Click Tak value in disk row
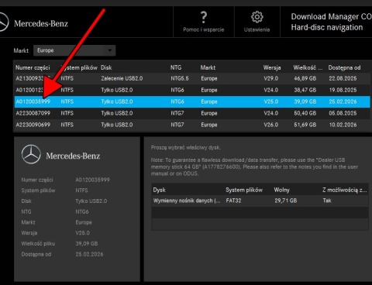 pyautogui.click(x=327, y=201)
